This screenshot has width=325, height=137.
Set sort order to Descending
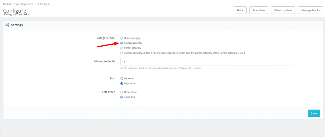122,92
